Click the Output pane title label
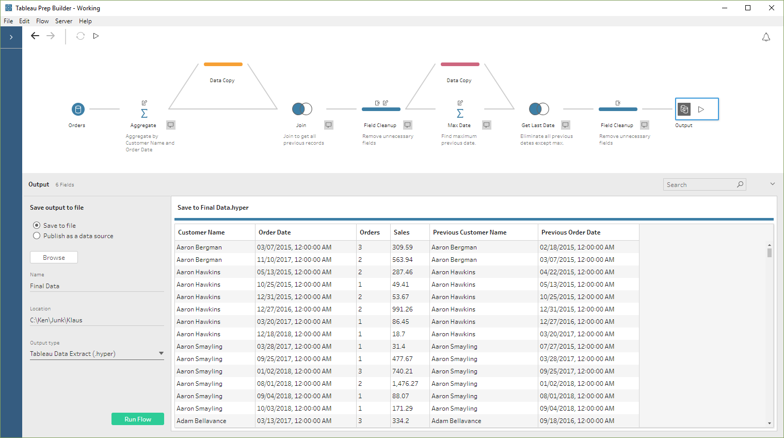 click(x=39, y=184)
